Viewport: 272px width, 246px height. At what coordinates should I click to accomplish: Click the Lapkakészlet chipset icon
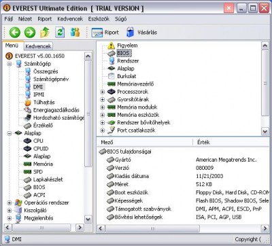[27, 179]
